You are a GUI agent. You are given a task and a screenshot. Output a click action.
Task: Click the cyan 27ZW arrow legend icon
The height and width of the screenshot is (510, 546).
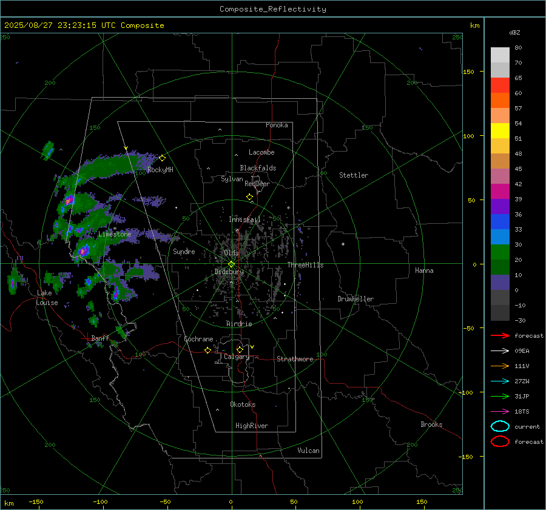(x=500, y=381)
